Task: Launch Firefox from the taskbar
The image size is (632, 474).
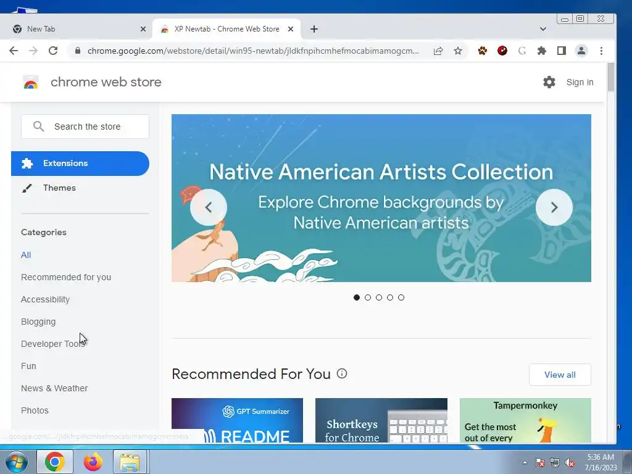Action: (x=93, y=462)
